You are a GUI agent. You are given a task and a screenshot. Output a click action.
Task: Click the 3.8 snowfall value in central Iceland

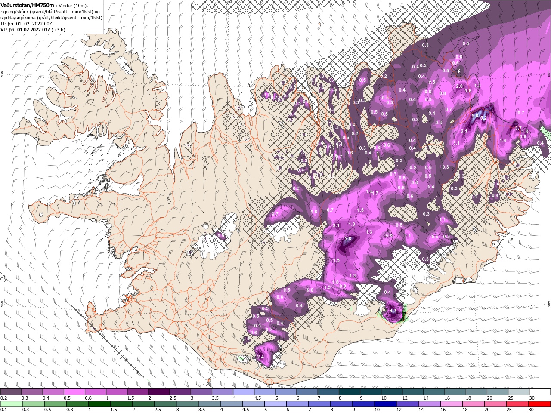348,239
